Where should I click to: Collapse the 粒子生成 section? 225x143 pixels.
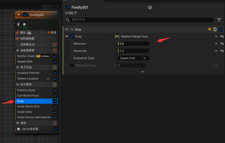(18, 67)
